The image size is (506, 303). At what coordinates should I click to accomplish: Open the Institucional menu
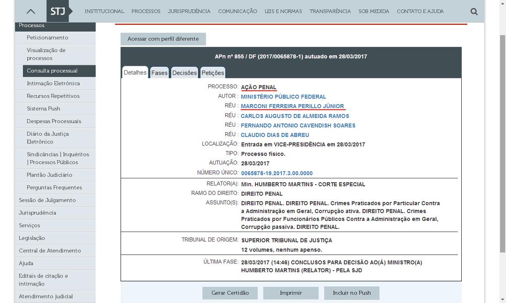pos(104,11)
